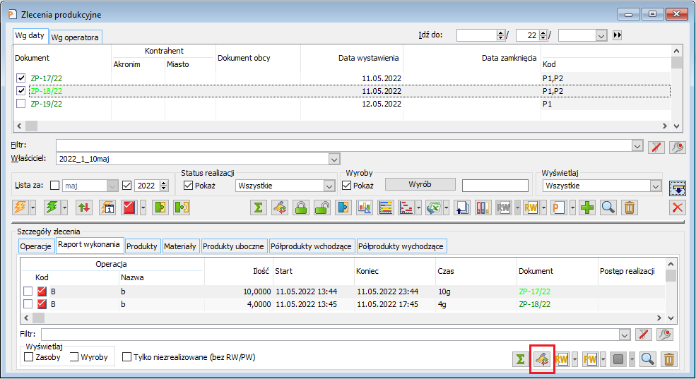Click the red Gantt chart icon

coord(406,207)
